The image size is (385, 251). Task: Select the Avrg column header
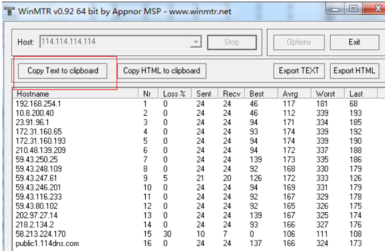(x=295, y=94)
